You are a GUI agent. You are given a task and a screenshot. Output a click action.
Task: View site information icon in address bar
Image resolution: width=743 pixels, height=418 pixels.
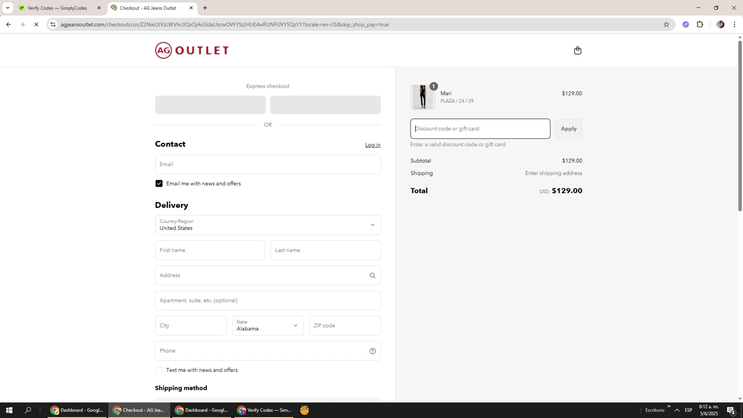coord(53,24)
